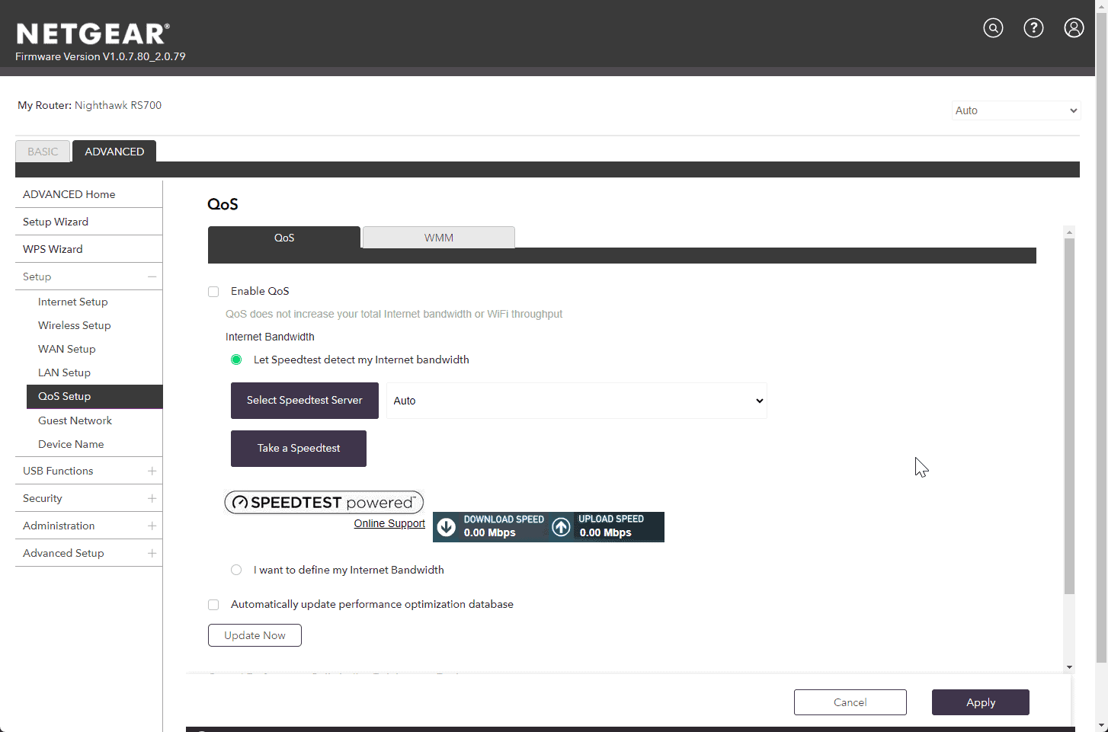
Task: Click the download speed arrow icon
Action: click(x=447, y=526)
